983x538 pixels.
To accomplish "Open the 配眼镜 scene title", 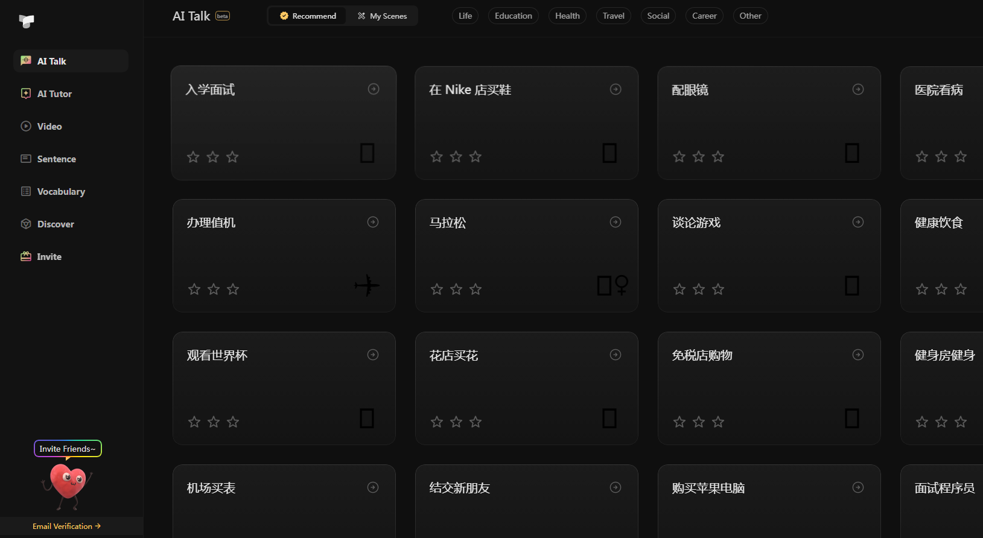I will [x=690, y=90].
